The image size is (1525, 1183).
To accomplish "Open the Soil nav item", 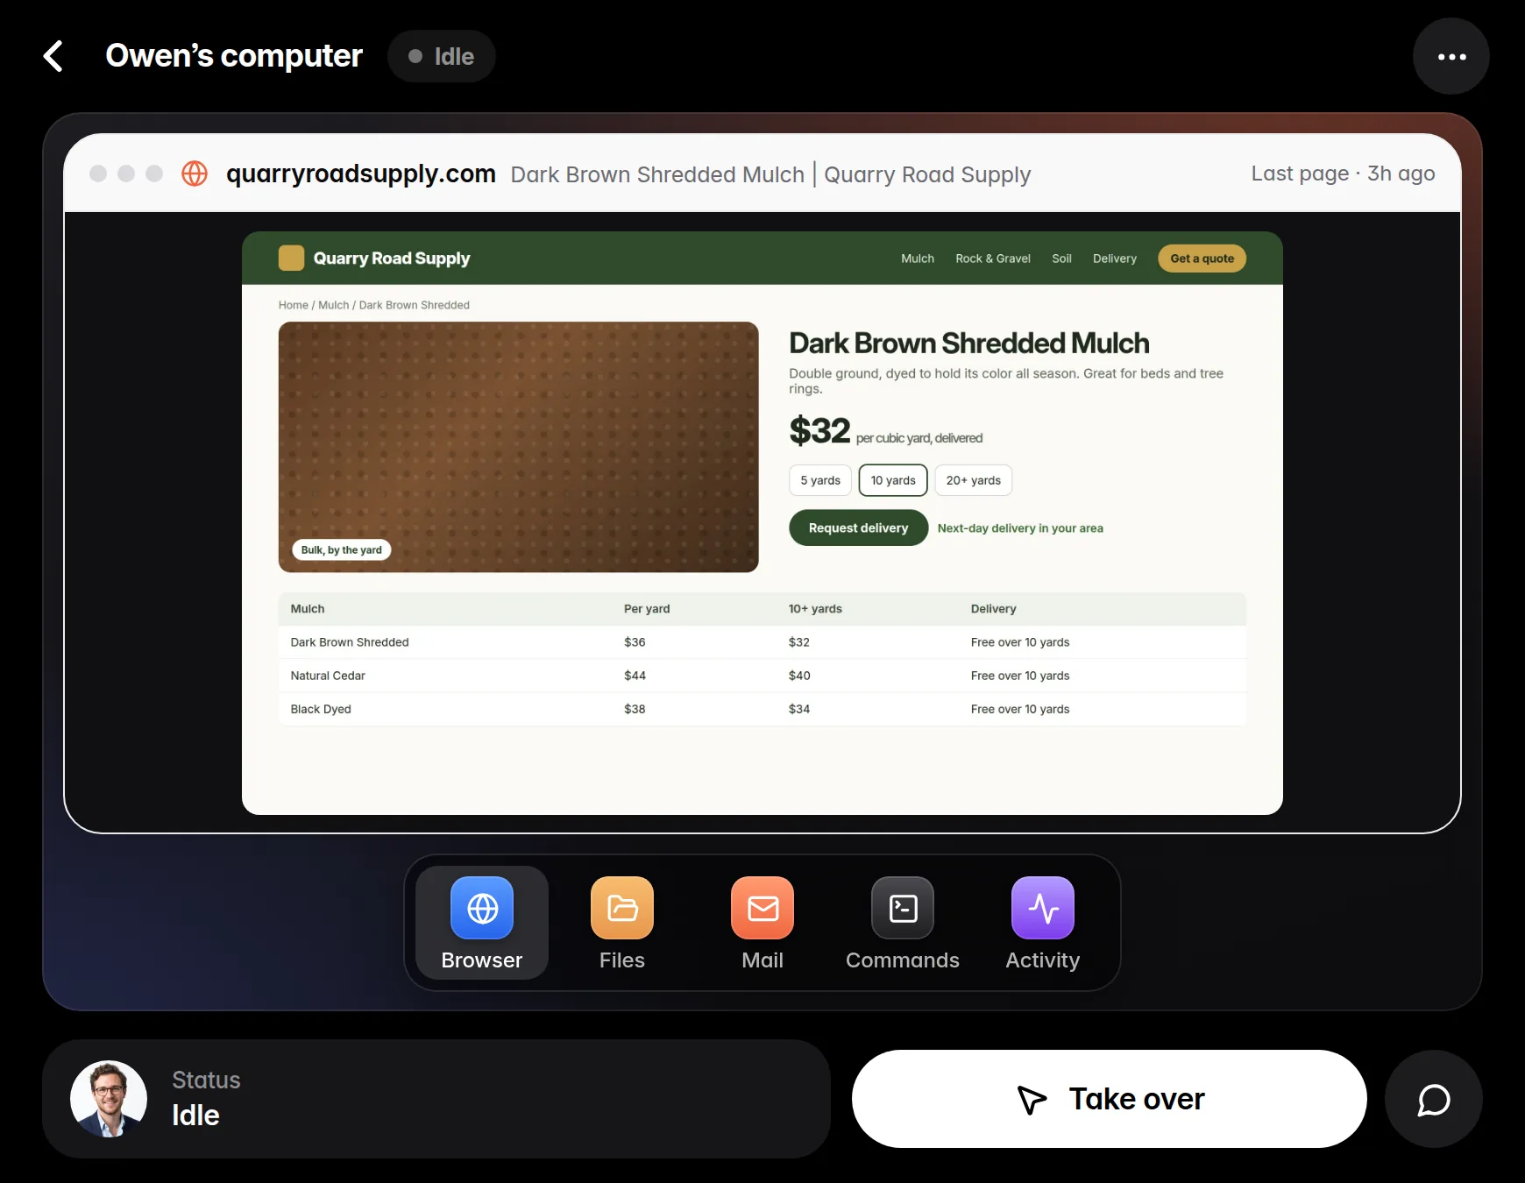I will [1061, 259].
